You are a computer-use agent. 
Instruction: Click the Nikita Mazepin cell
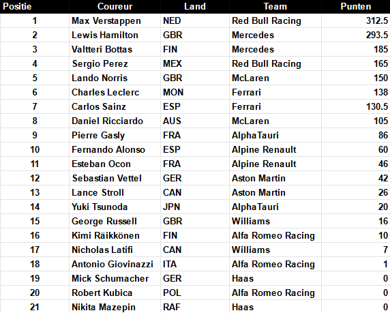[x=115, y=307]
